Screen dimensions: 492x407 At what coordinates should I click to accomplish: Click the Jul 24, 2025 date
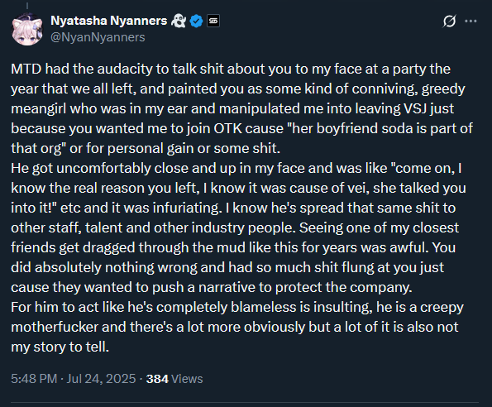101,379
